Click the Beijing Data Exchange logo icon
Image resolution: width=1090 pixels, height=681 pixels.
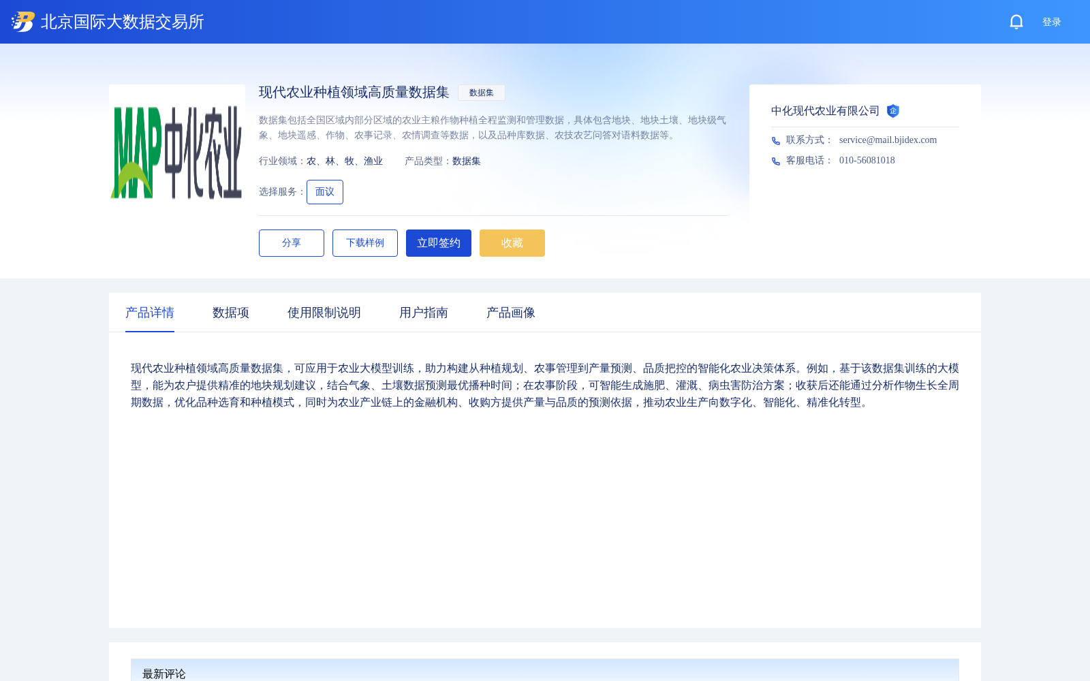[23, 22]
